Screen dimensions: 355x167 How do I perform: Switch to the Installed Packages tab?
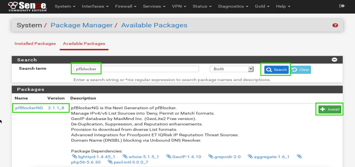tap(35, 44)
